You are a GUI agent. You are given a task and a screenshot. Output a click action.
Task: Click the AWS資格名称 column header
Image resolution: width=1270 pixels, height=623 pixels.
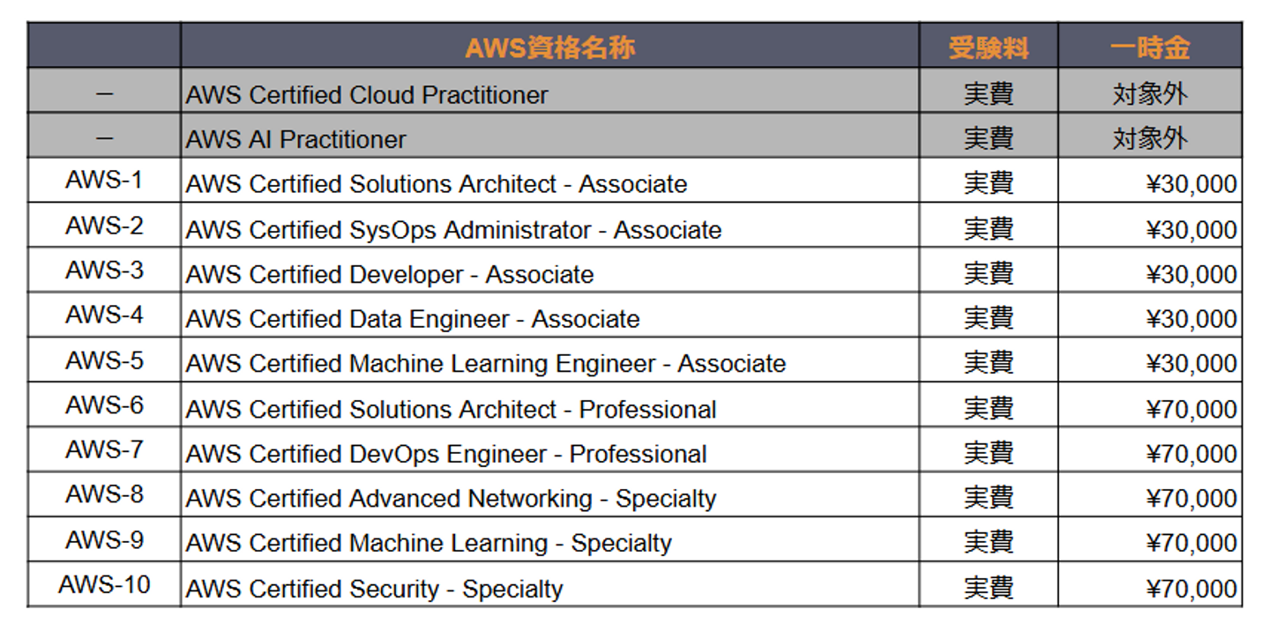[x=549, y=48]
